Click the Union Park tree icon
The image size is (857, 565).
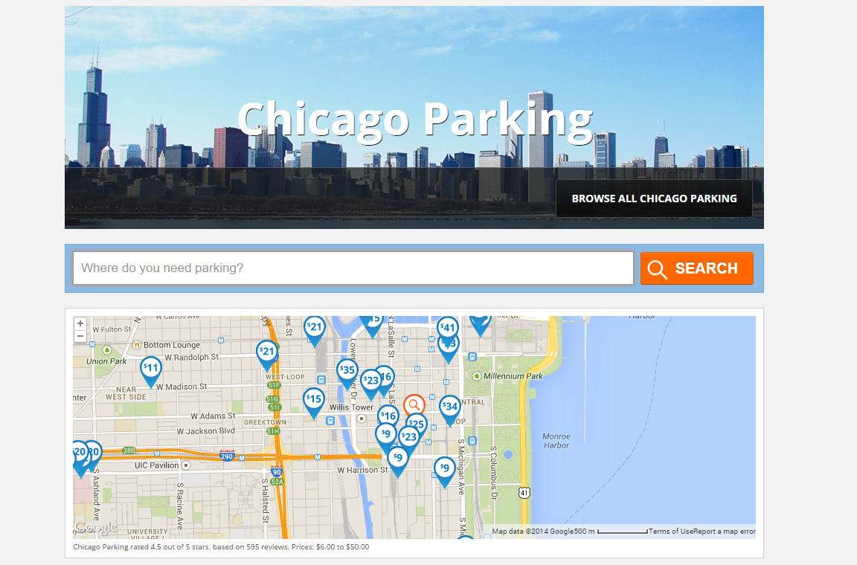point(107,349)
